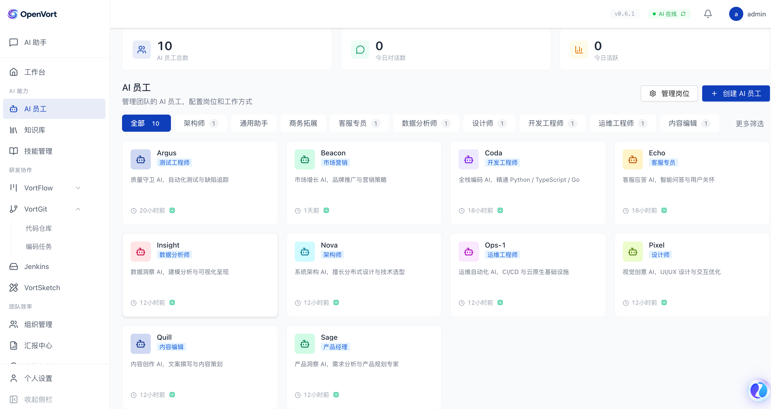Select the 架构师 filter tab
Screen dimensions: 771x409
pyautogui.click(x=200, y=123)
